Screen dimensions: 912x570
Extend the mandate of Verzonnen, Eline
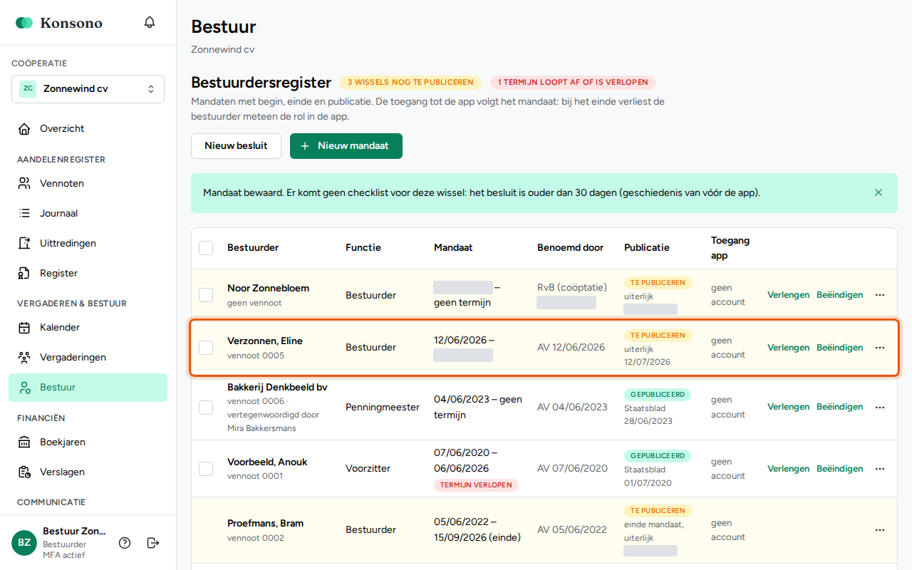point(788,348)
